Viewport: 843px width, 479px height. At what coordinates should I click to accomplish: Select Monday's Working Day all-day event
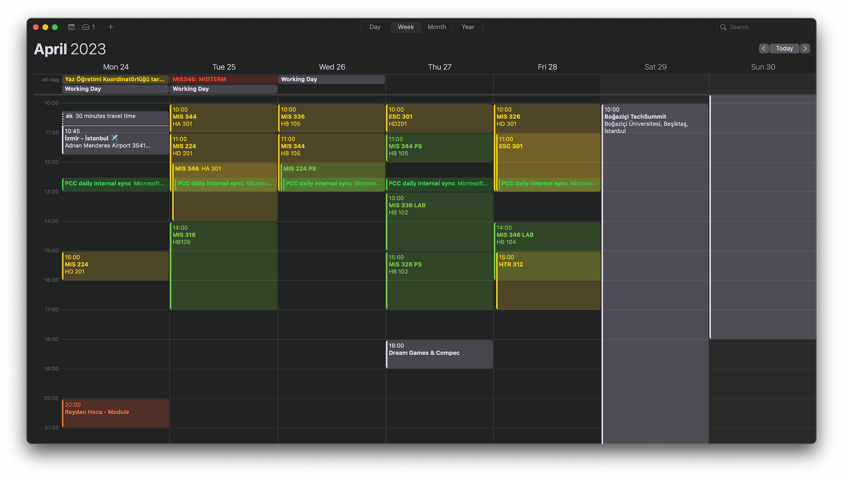click(x=115, y=89)
